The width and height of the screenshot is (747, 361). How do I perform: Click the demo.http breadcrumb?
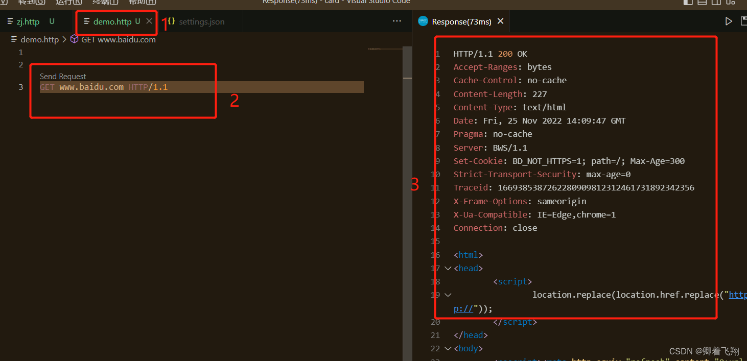(x=39, y=40)
